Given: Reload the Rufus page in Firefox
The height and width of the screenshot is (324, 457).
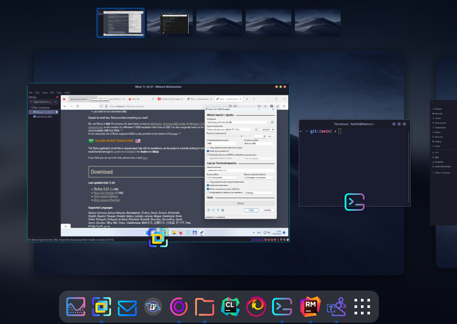Looking at the screenshot, I should coord(77,106).
